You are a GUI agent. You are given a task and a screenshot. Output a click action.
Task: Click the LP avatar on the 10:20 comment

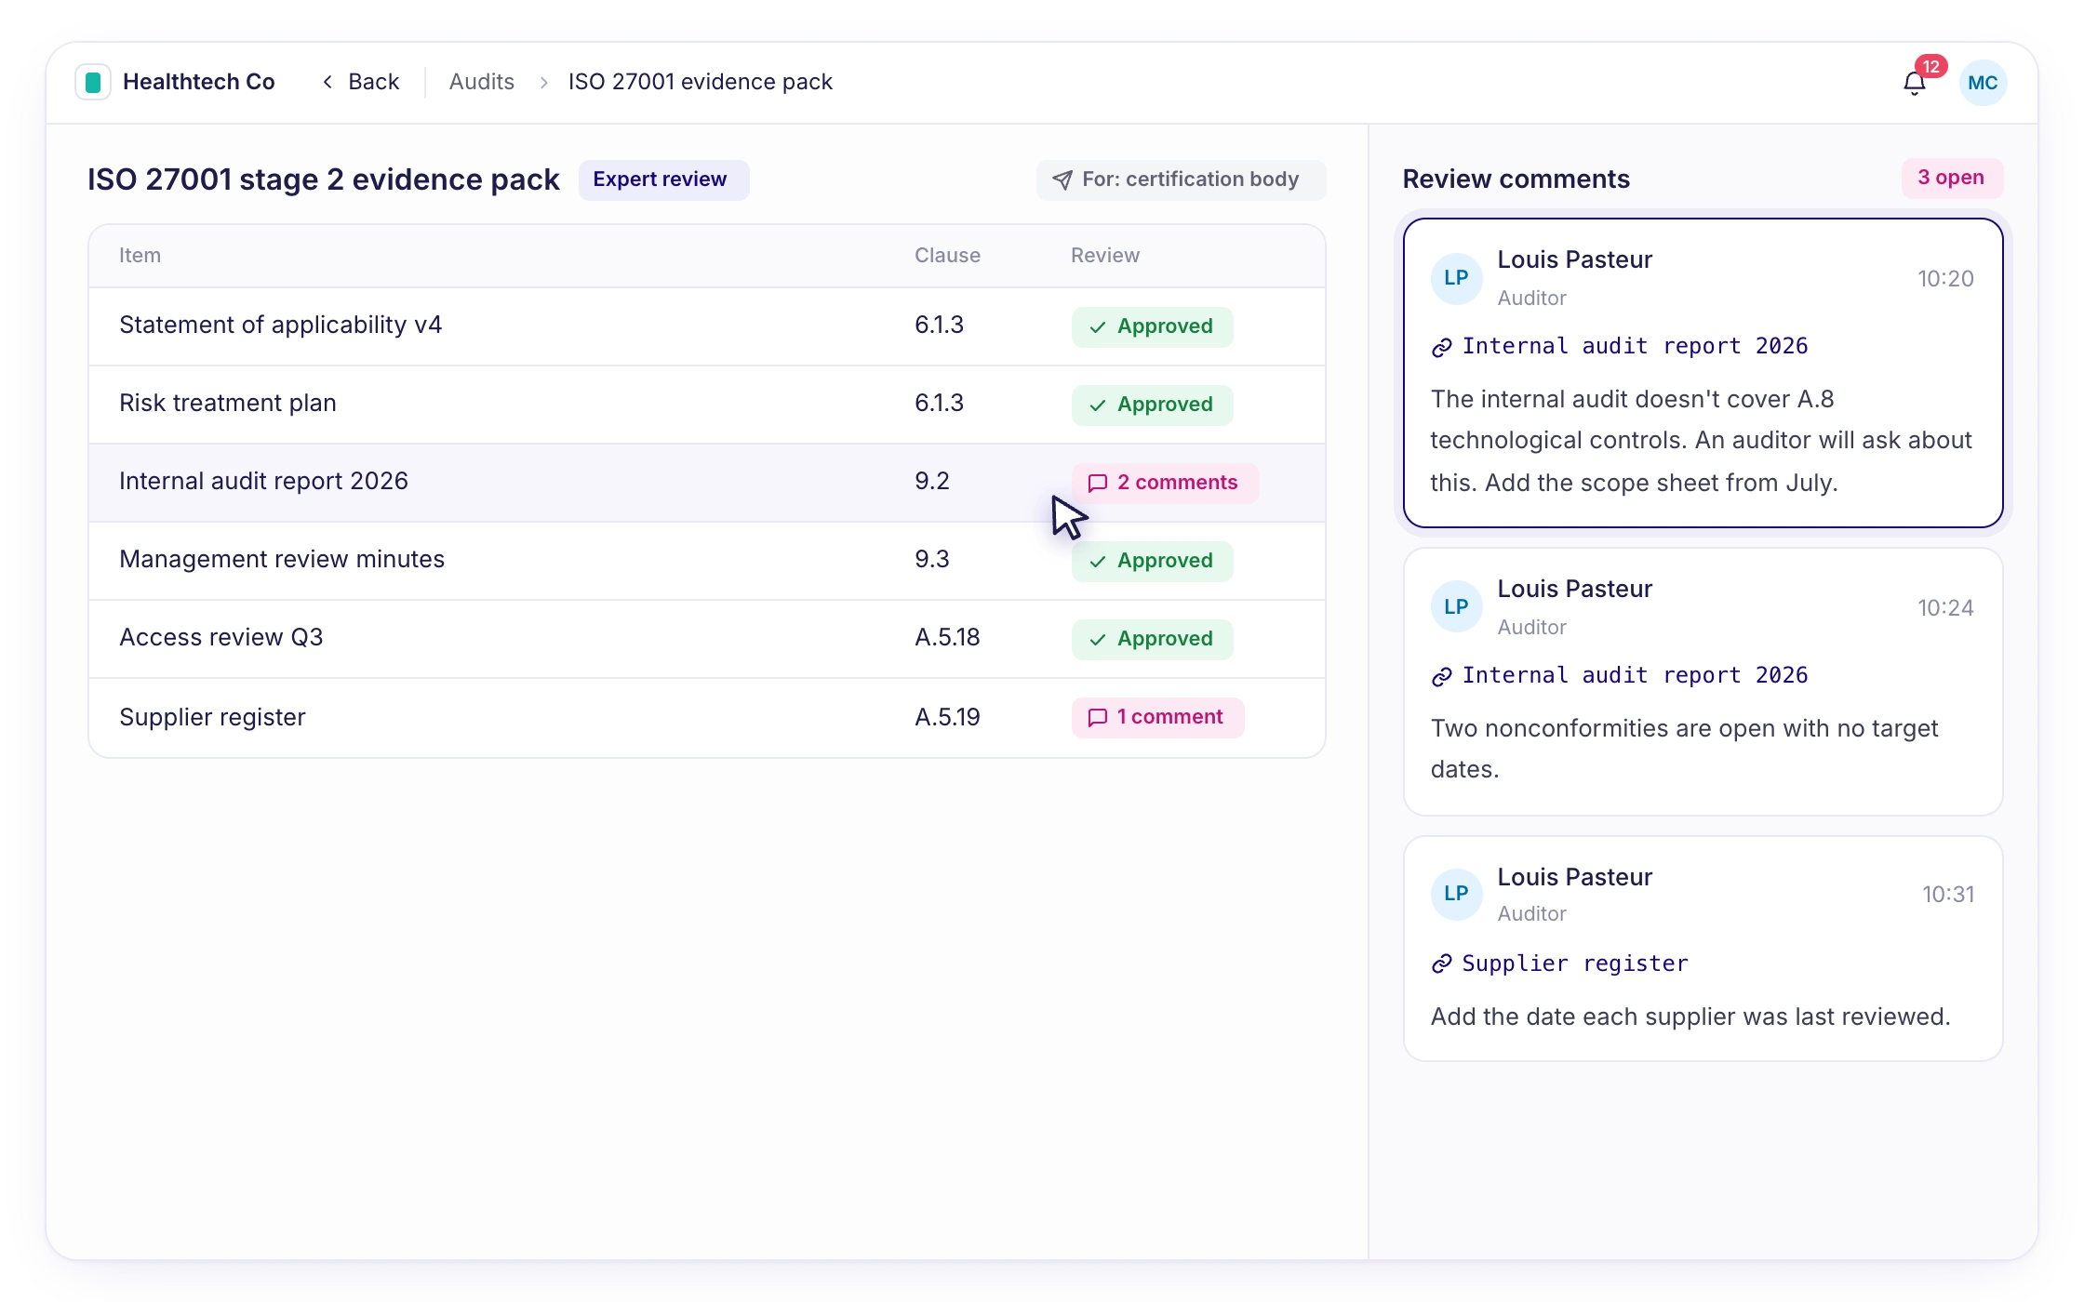[1456, 278]
